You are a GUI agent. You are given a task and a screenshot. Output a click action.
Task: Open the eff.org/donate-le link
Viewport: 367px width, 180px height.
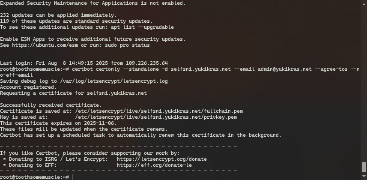[154, 165]
